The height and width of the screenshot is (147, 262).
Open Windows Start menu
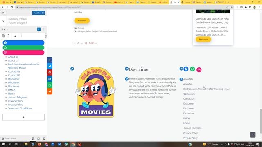(x=3, y=144)
